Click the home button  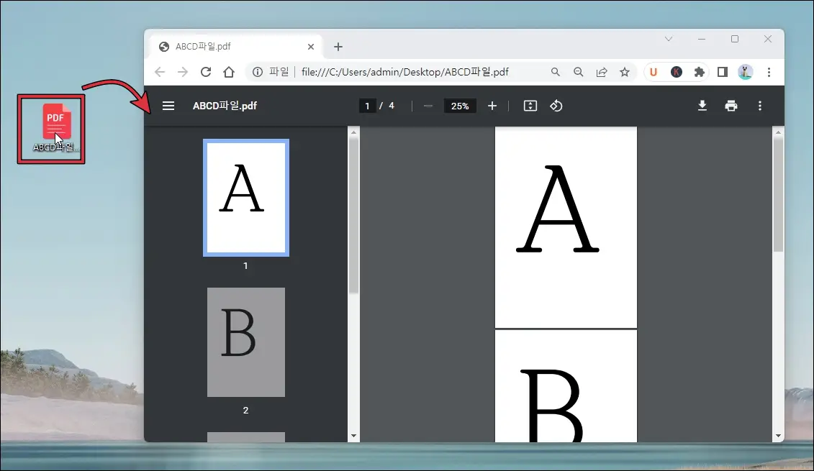(x=229, y=72)
